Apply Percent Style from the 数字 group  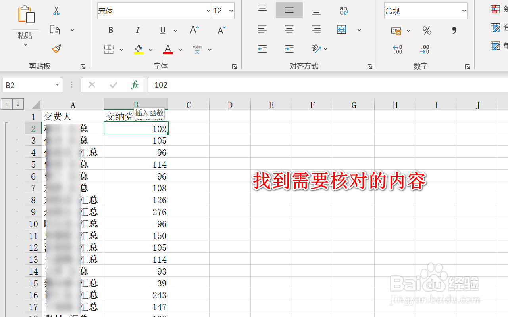pos(427,30)
